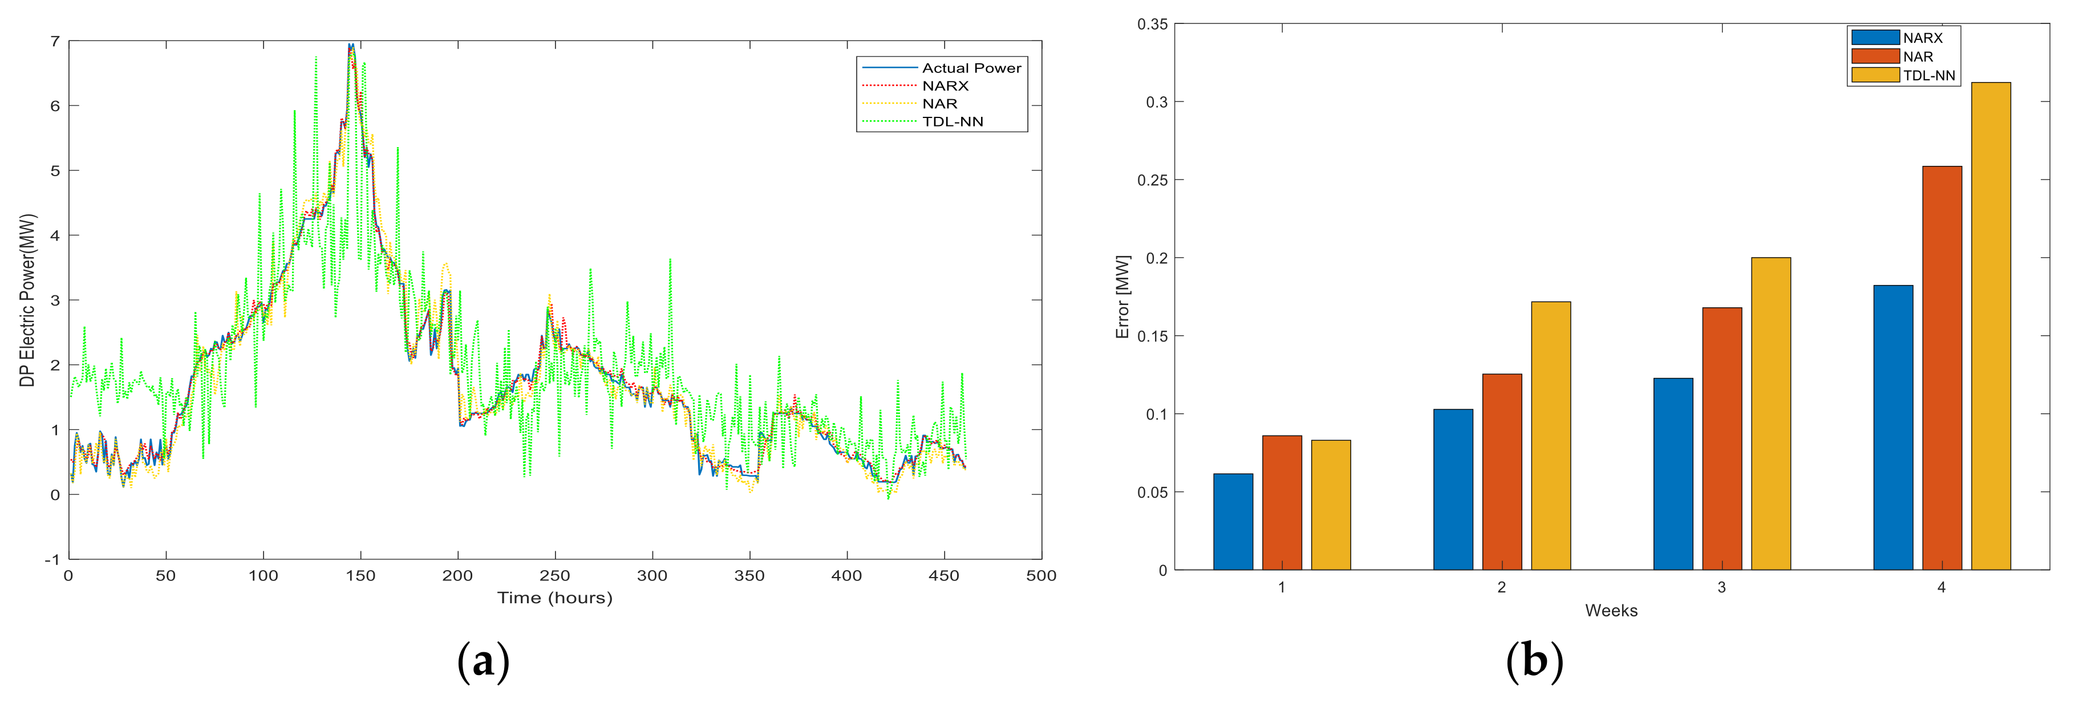Click TDL-NN entry in line chart legend
Screen dimensions: 2079x703
(x=953, y=122)
